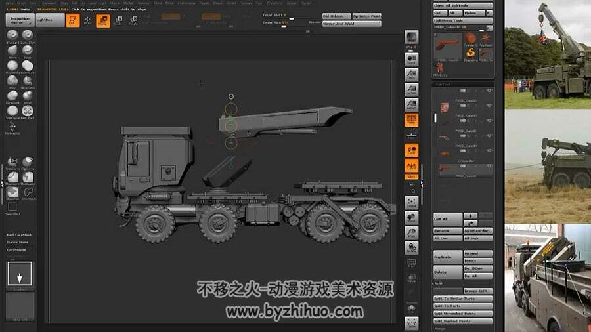Toggle LazyMouse option
The width and height of the screenshot is (591, 332).
click(16, 250)
